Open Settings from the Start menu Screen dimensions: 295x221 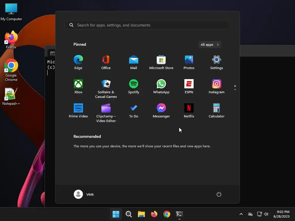217,62
